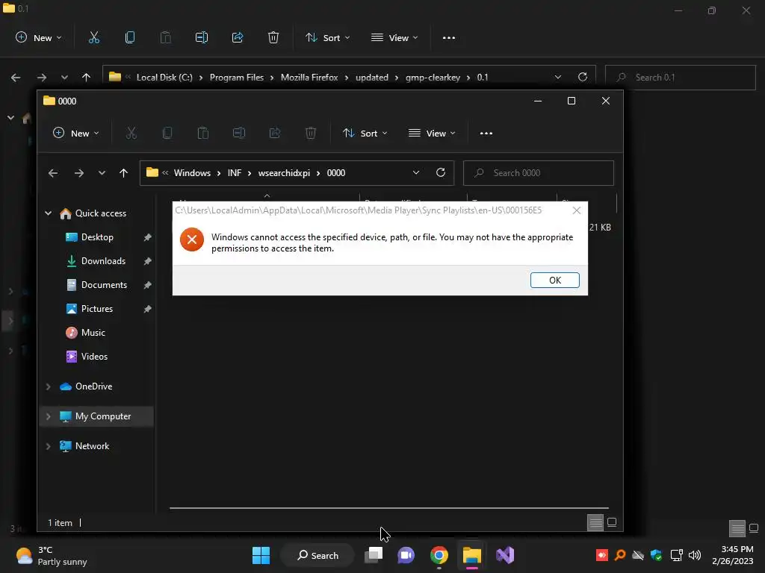Switch to large icons view in 0000 window
This screenshot has width=765, height=573.
pos(612,523)
